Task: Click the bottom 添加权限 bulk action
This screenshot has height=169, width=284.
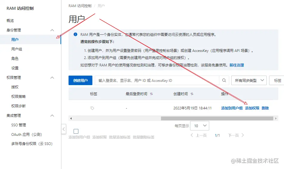Action: click(x=100, y=137)
